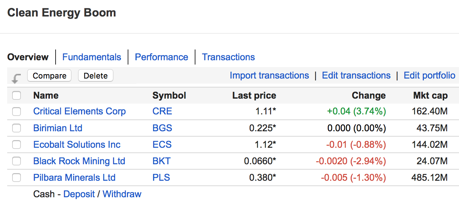459x208 pixels.
Task: Sort the table by Mkt cap column
Action: [x=430, y=95]
